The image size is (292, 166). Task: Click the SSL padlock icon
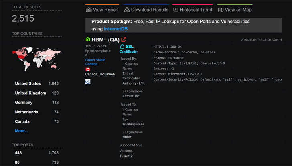122,47
